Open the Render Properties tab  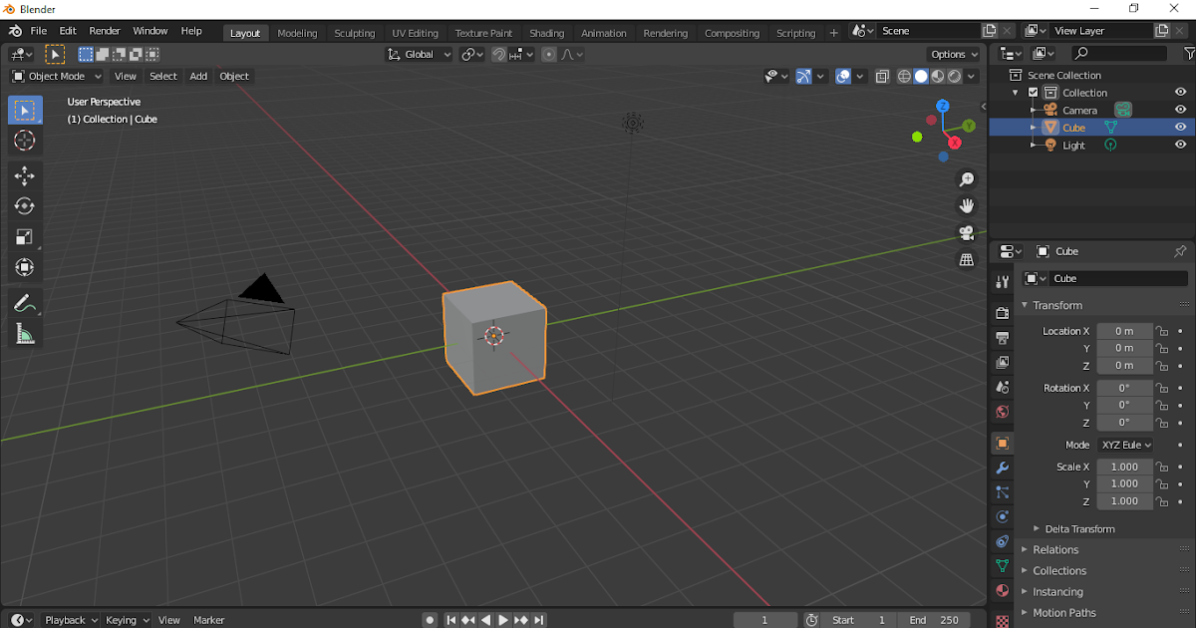1002,312
